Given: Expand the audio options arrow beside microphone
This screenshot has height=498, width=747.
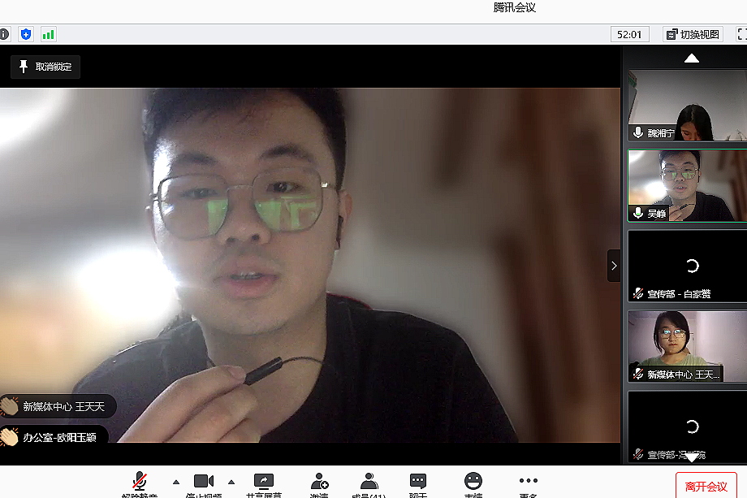Looking at the screenshot, I should pyautogui.click(x=176, y=481).
